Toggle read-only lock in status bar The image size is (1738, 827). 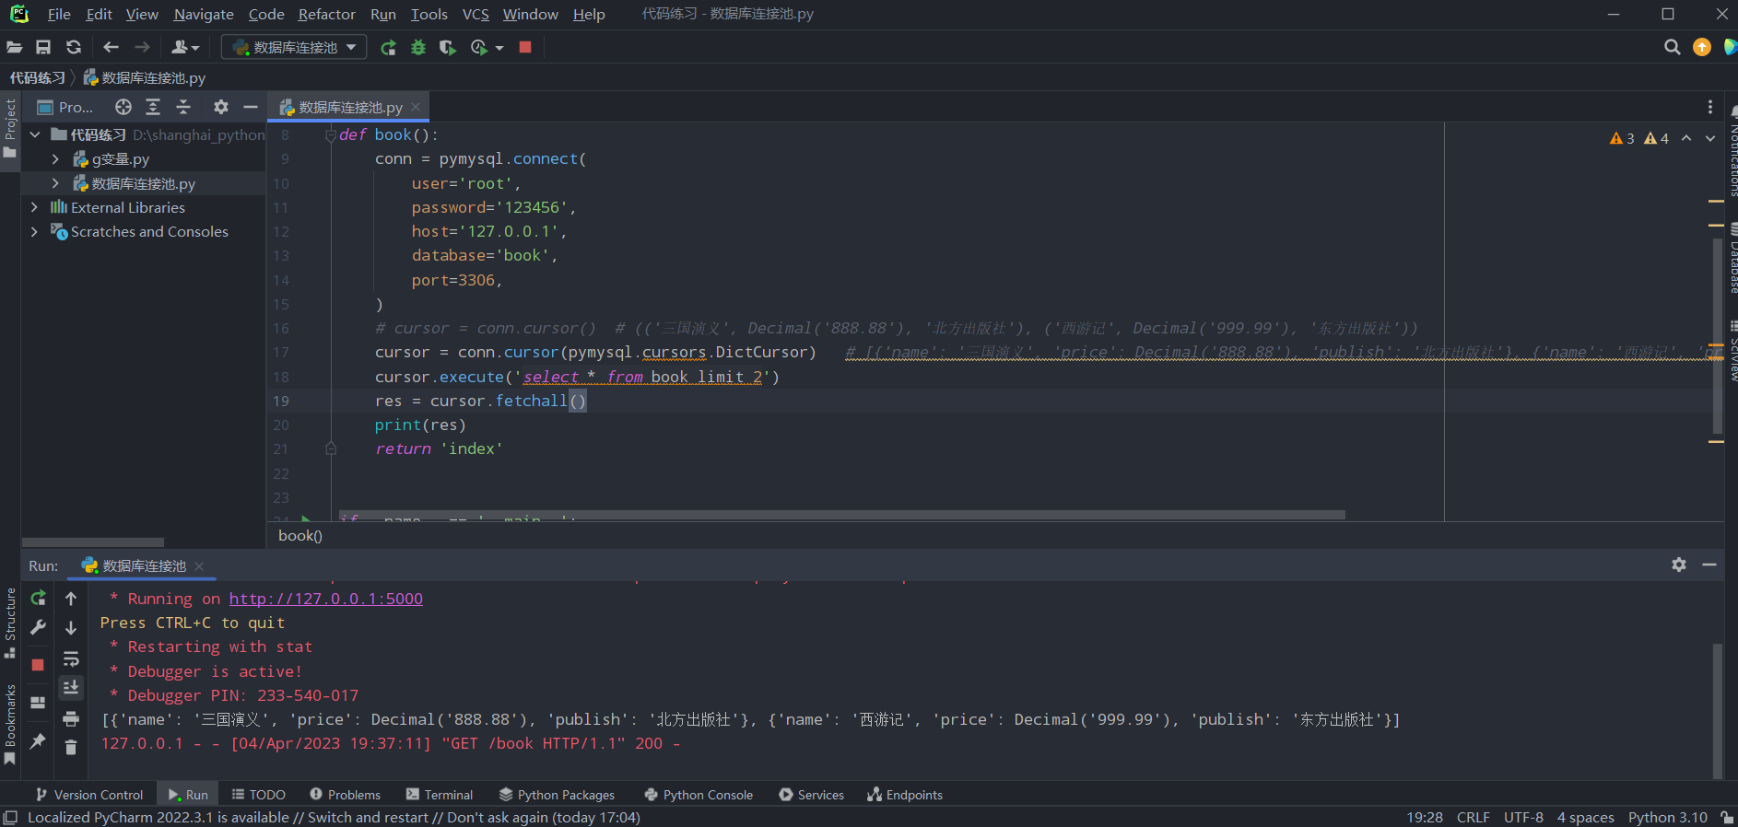click(1727, 818)
